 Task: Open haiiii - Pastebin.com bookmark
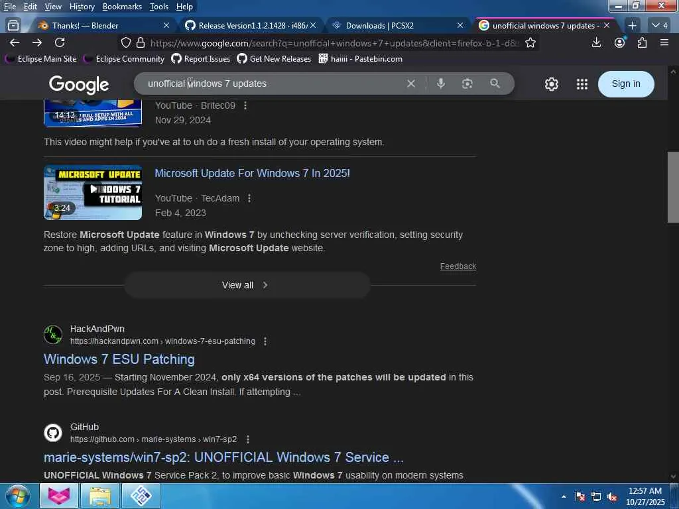click(x=360, y=59)
